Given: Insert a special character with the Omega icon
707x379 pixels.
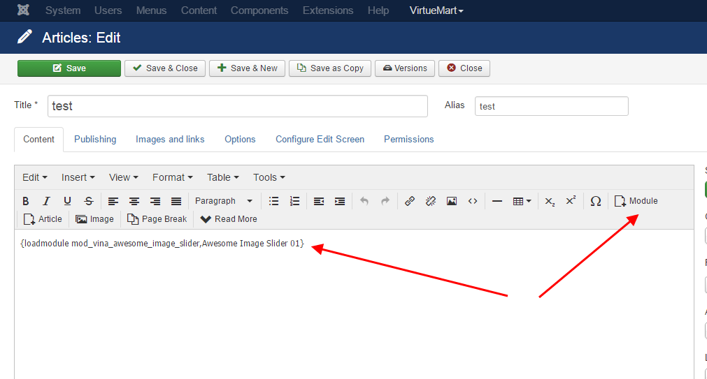Looking at the screenshot, I should tap(596, 201).
